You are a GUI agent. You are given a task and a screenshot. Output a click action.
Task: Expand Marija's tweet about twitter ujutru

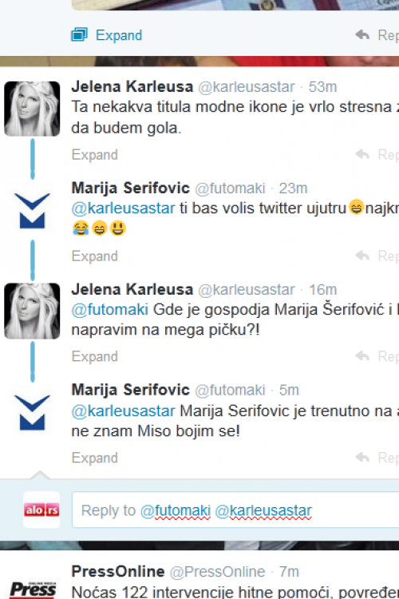coord(95,256)
